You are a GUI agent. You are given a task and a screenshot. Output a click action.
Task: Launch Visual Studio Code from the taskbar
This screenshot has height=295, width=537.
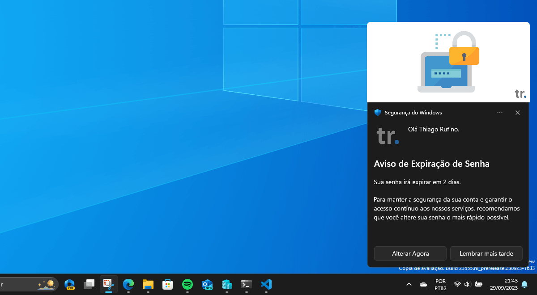266,284
